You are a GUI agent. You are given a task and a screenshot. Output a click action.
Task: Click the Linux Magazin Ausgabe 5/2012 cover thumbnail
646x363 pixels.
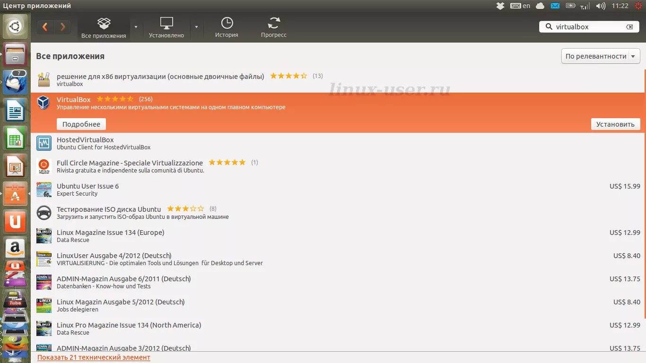click(44, 305)
